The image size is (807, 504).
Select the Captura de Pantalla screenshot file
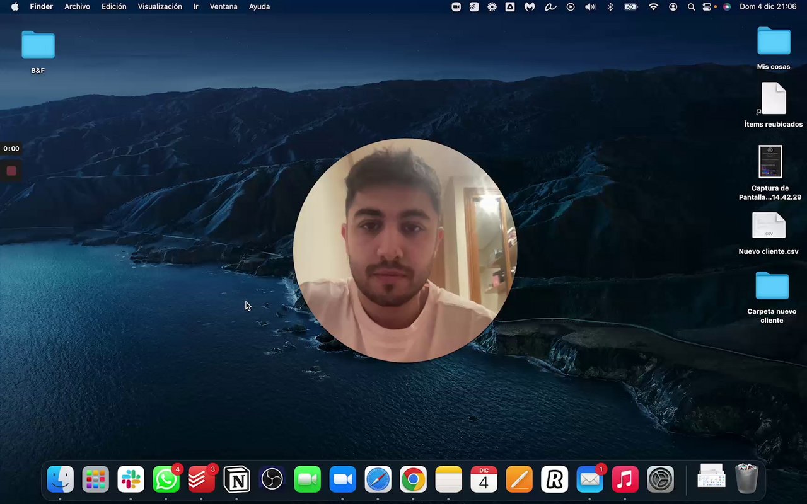pyautogui.click(x=770, y=173)
